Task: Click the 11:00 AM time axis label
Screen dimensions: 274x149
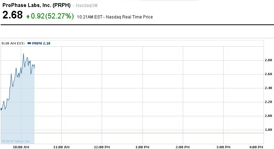Action: click(x=61, y=147)
